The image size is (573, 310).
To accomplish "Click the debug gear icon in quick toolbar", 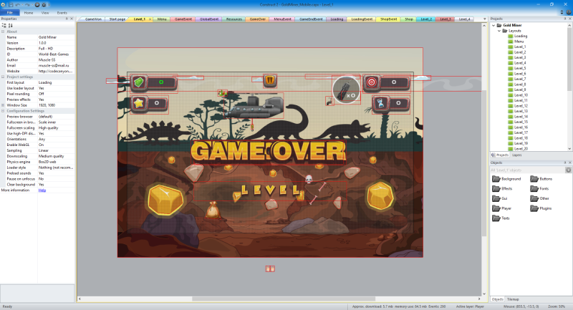I will tap(44, 5).
